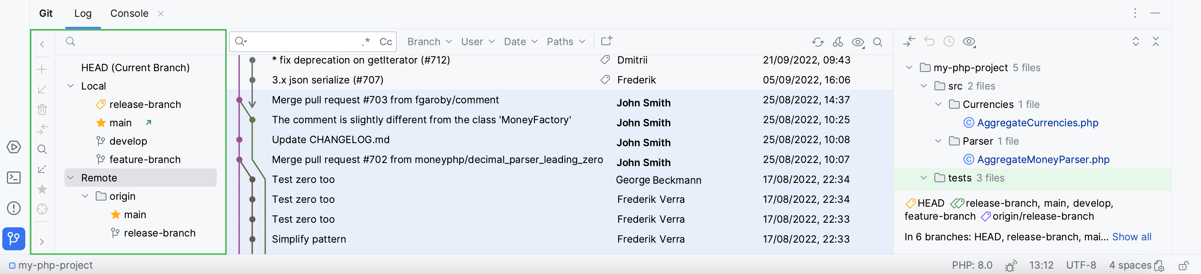Refresh the Git log
Image resolution: width=1201 pixels, height=274 pixels.
[818, 42]
